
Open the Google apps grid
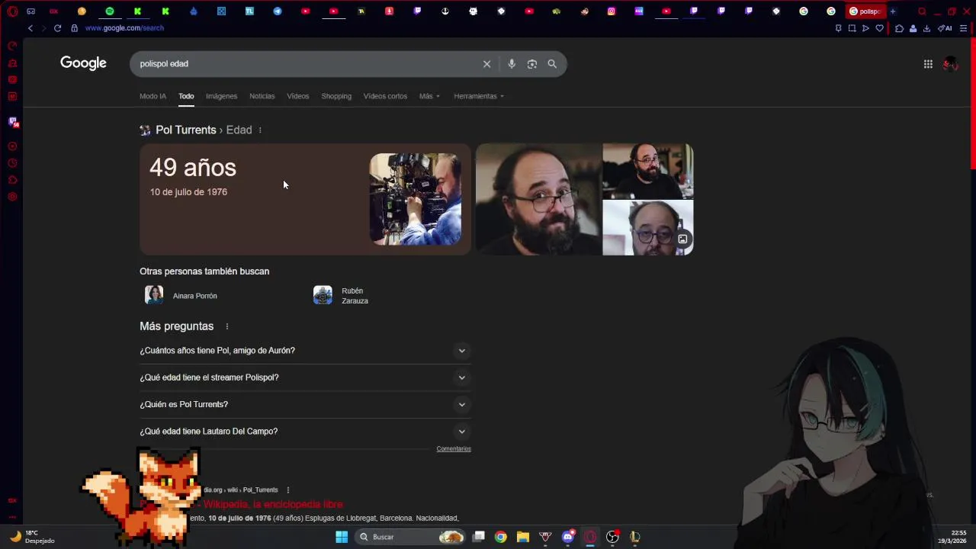[928, 64]
